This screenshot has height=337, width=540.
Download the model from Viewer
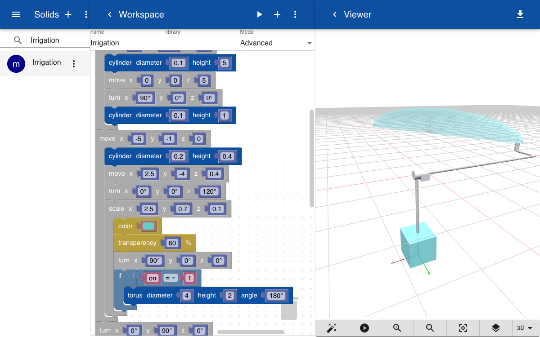coord(520,14)
